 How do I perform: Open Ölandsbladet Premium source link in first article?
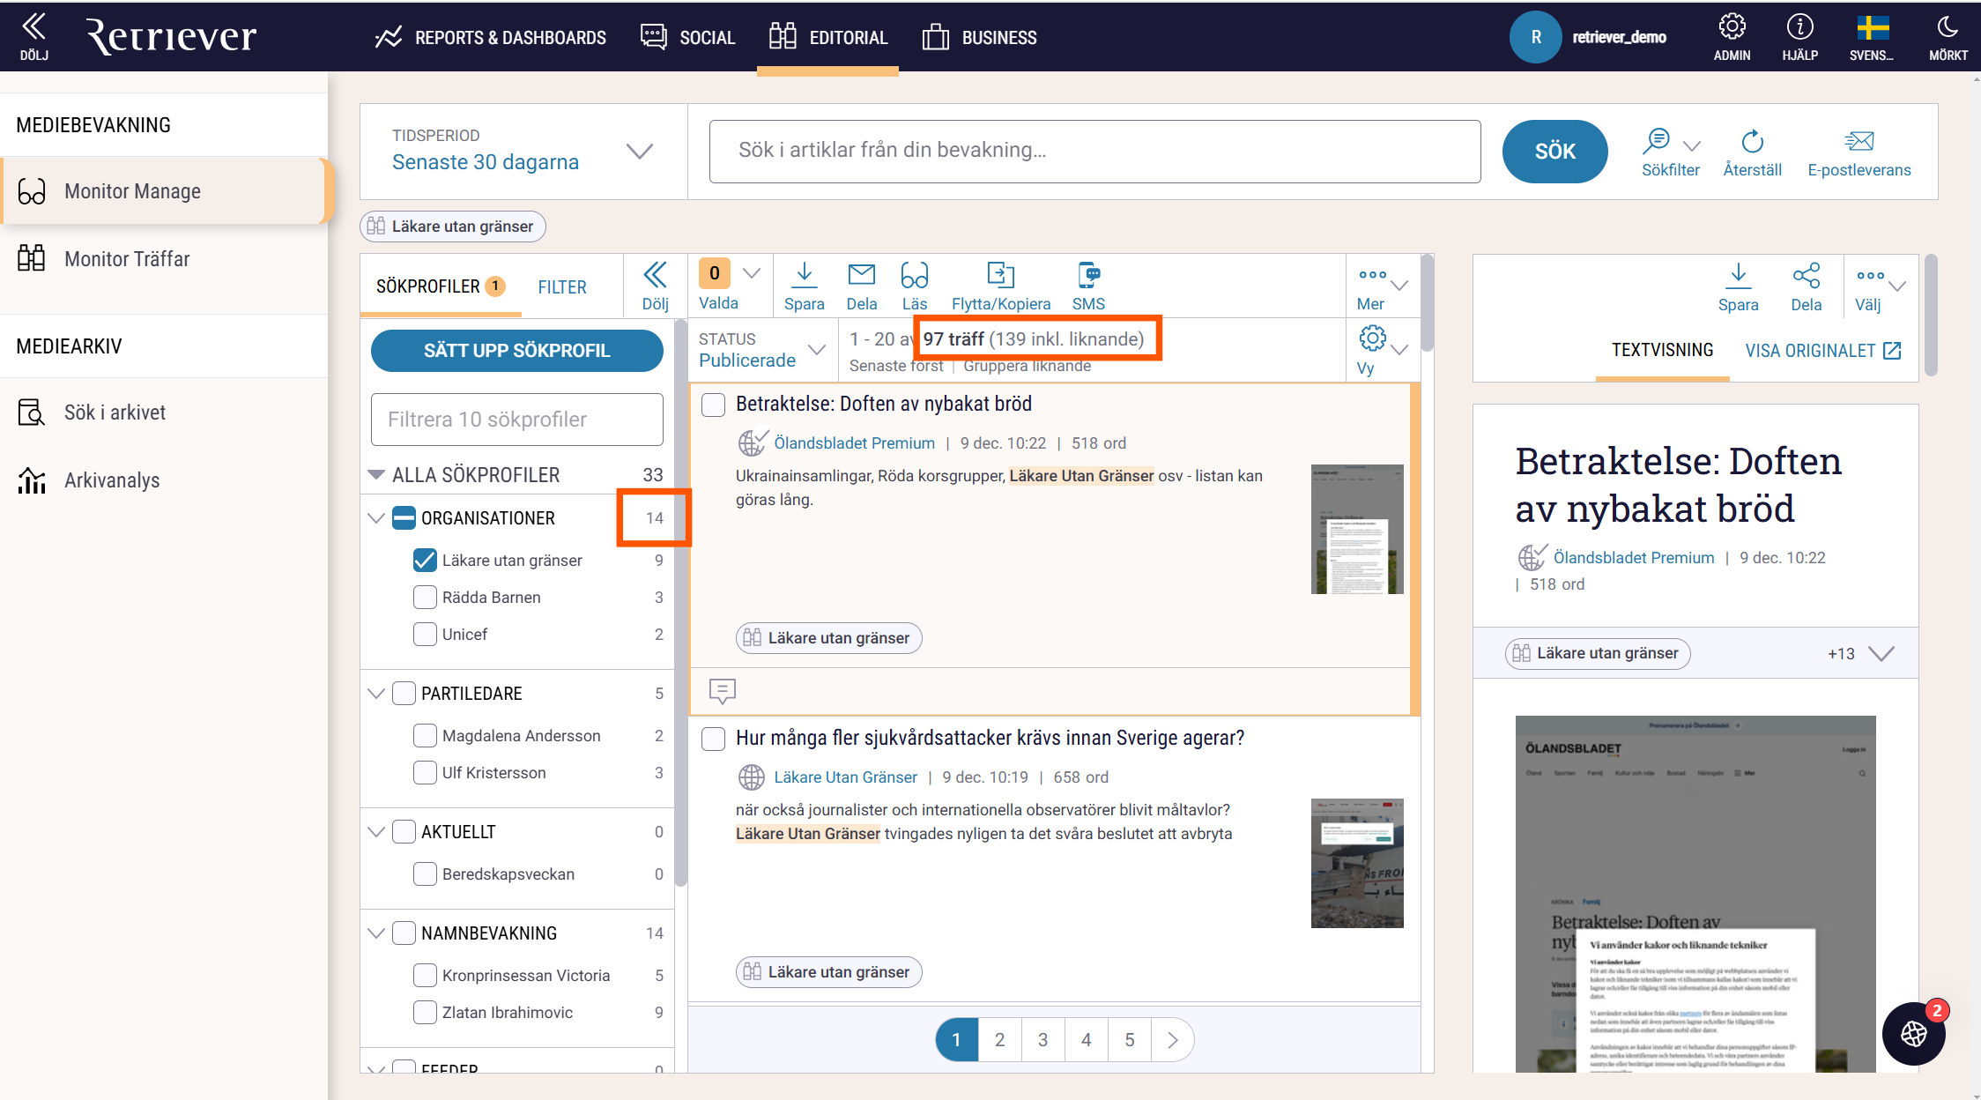(x=854, y=443)
